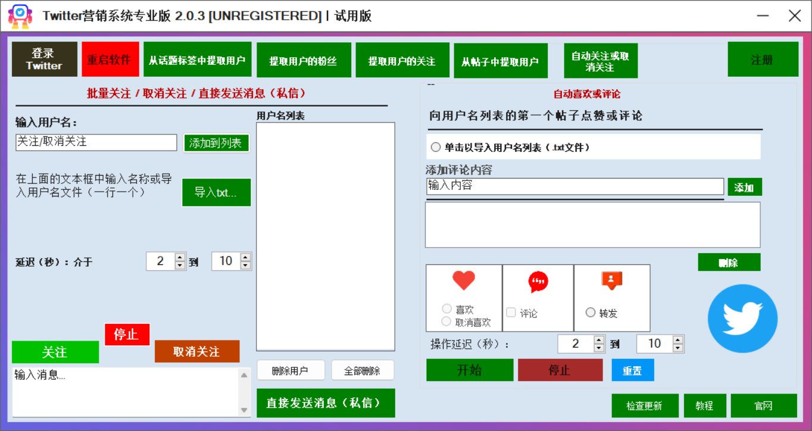This screenshot has width=812, height=431.
Task: Increase 操作延迟 minimum spinner value
Action: tap(599, 340)
